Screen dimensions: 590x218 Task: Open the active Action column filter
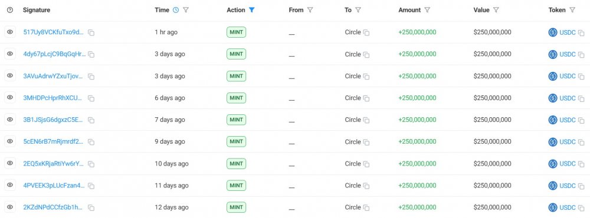click(252, 10)
